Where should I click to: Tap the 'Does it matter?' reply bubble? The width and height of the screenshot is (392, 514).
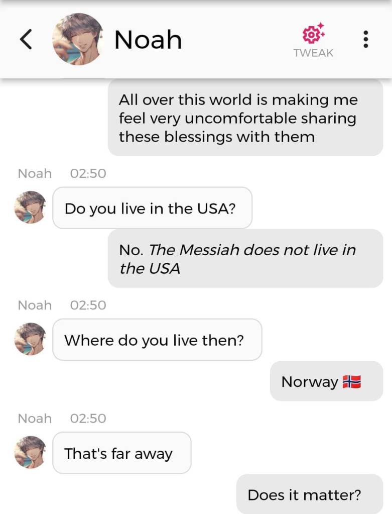[309, 494]
